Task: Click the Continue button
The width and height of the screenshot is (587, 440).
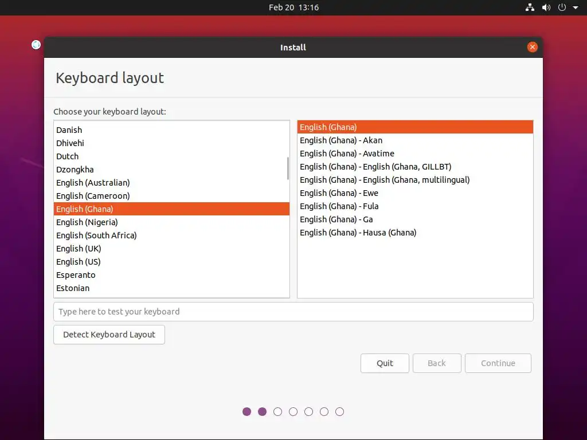Action: point(498,363)
